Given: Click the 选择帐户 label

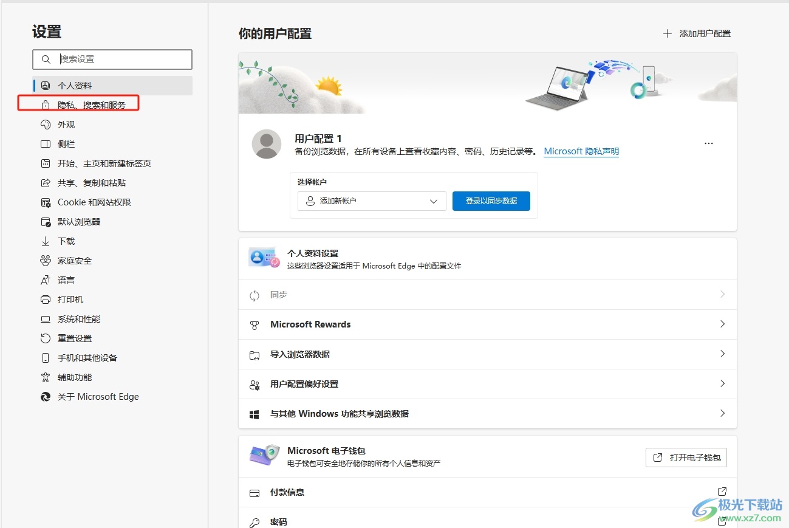Looking at the screenshot, I should (313, 182).
